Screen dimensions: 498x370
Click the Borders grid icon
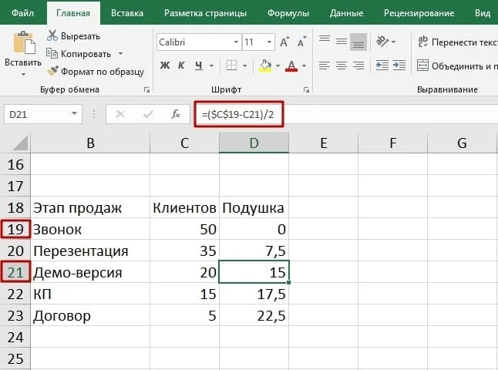point(231,66)
